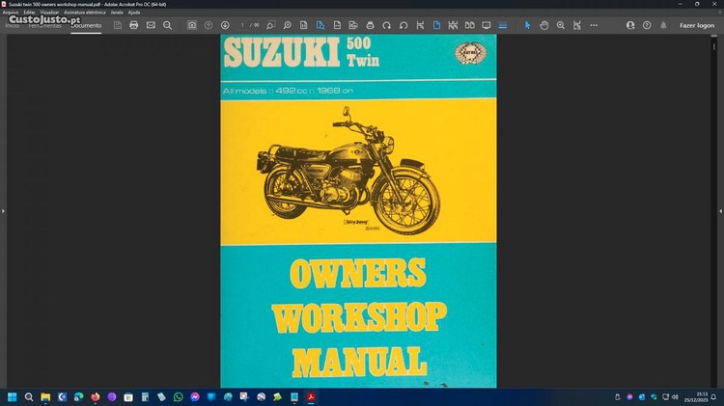Click the Save file icon
724x406 pixels.
[117, 25]
